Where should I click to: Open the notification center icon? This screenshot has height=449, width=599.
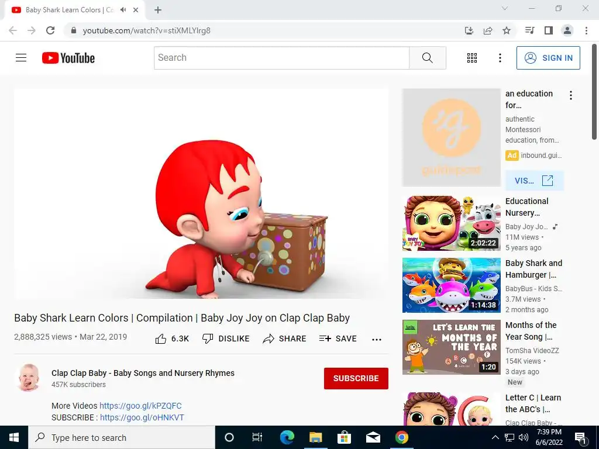[x=580, y=438]
